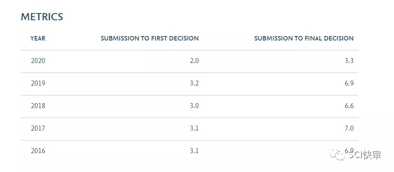Click the SCI快审 watermark text
Screen dimensions: 394x172
[x=365, y=155]
